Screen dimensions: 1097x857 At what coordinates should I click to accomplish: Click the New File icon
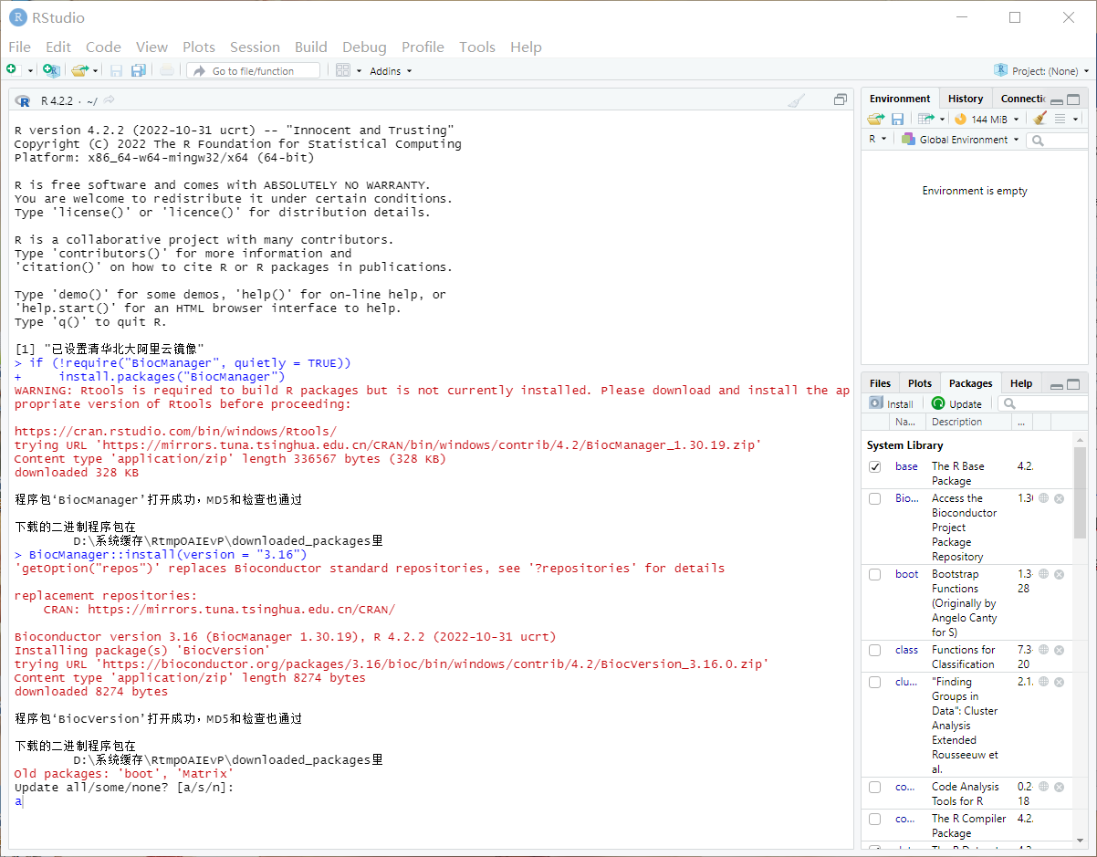(x=12, y=70)
